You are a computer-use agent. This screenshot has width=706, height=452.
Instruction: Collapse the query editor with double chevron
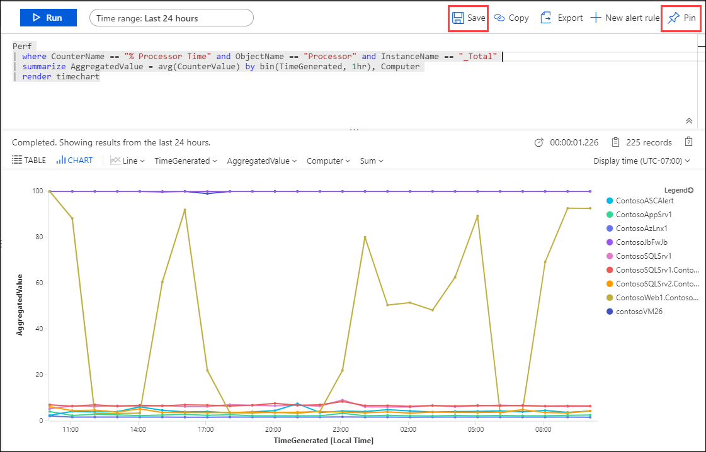[x=689, y=121]
